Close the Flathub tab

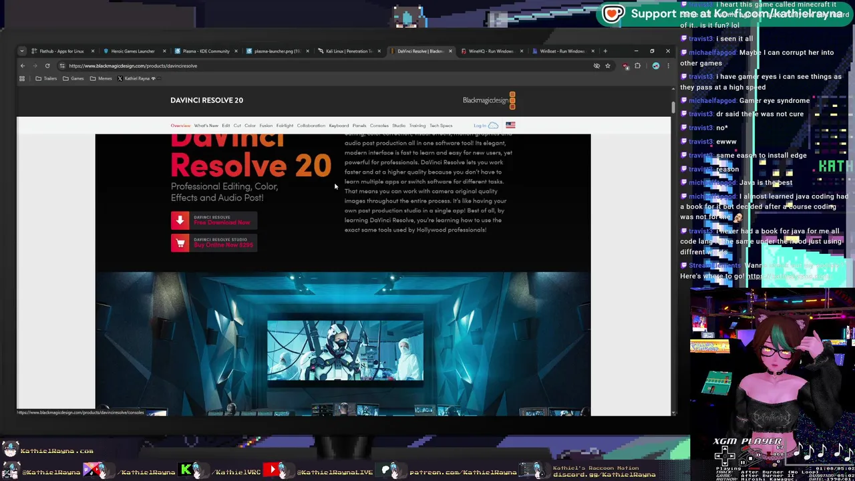93,51
